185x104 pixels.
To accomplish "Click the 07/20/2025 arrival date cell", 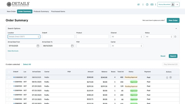I will (x=36, y=95).
